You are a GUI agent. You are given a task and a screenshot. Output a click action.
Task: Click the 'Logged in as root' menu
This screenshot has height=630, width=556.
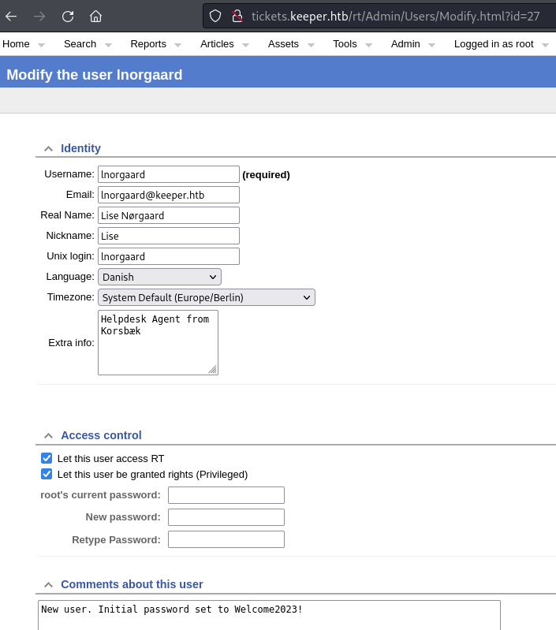(494, 44)
